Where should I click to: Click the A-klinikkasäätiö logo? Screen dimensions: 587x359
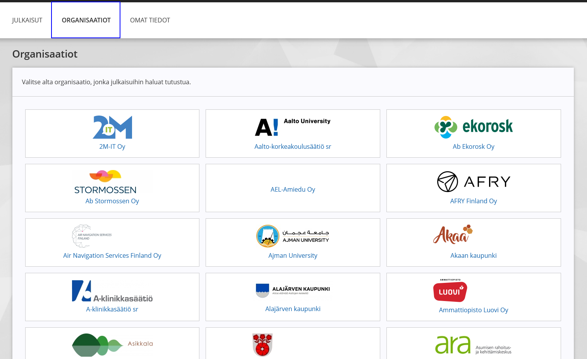(x=112, y=291)
